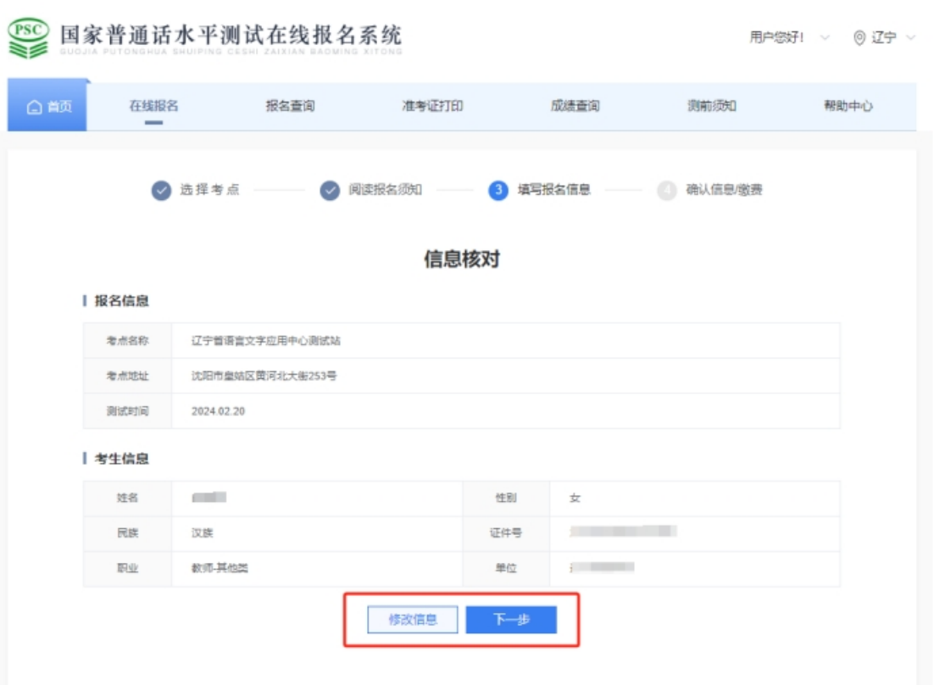
Task: Click the test site name 辽宁普通话文字应用中心测试站
Action: click(266, 341)
